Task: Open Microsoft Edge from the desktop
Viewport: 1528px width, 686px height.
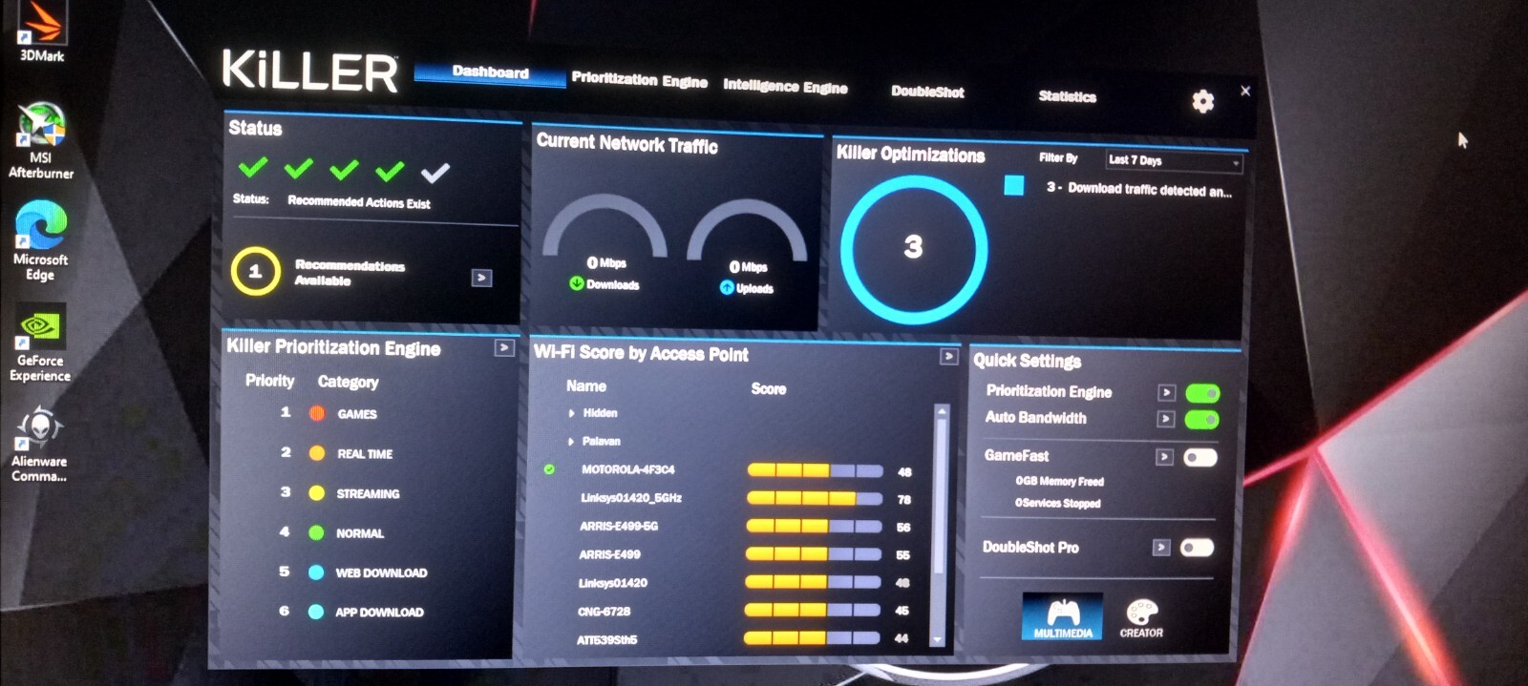Action: [x=40, y=240]
